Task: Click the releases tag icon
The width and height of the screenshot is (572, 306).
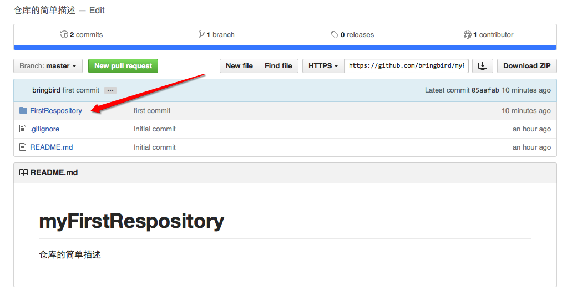Action: [x=335, y=34]
